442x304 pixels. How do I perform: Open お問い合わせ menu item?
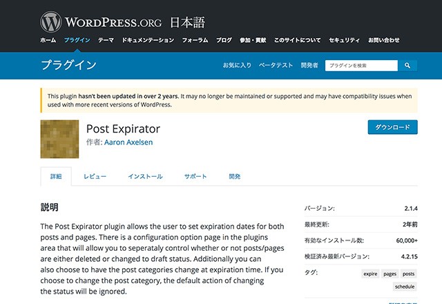(384, 40)
